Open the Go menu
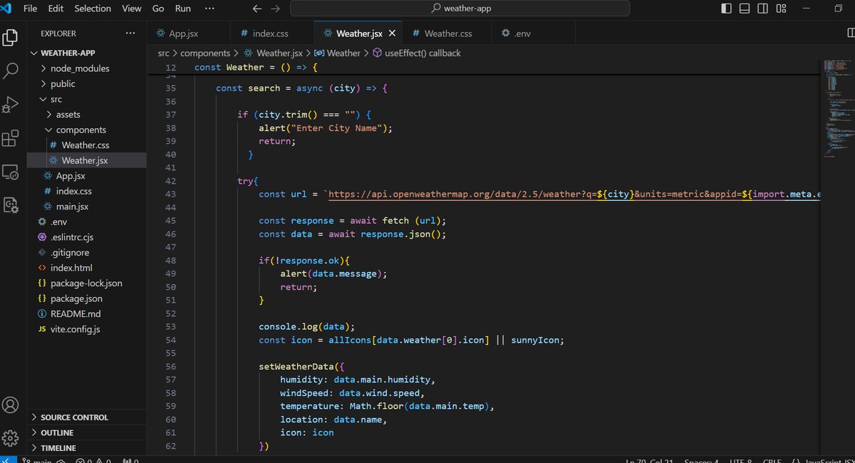This screenshot has height=463, width=855. 158,9
